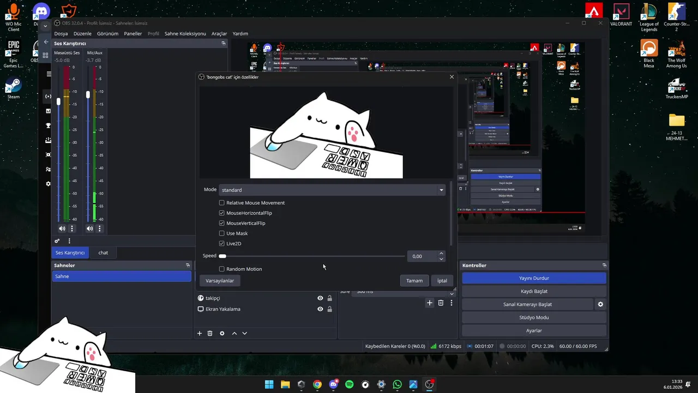Remove transition with trash icon
This screenshot has width=698, height=393.
pyautogui.click(x=441, y=302)
